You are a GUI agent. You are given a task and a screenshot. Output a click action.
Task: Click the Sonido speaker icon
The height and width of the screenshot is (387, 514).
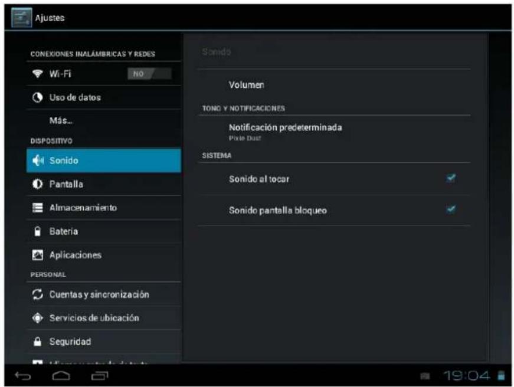(38, 160)
